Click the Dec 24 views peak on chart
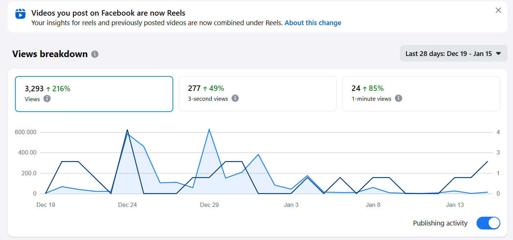The width and height of the screenshot is (513, 240). 127,134
